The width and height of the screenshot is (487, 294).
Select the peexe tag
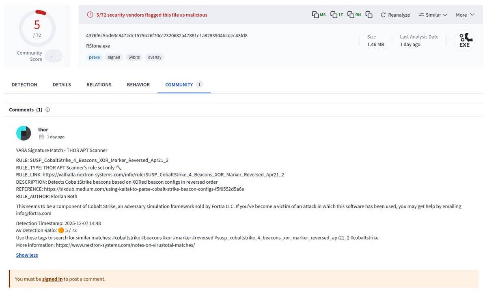tap(94, 57)
